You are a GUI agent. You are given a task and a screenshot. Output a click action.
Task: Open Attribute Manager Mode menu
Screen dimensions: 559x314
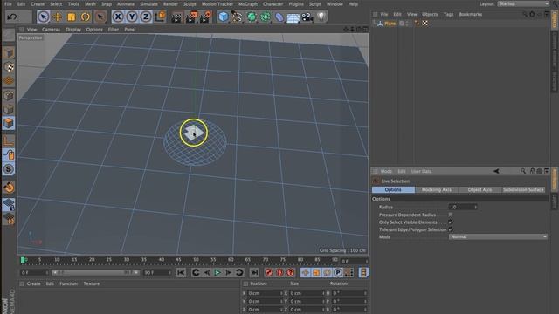click(386, 171)
